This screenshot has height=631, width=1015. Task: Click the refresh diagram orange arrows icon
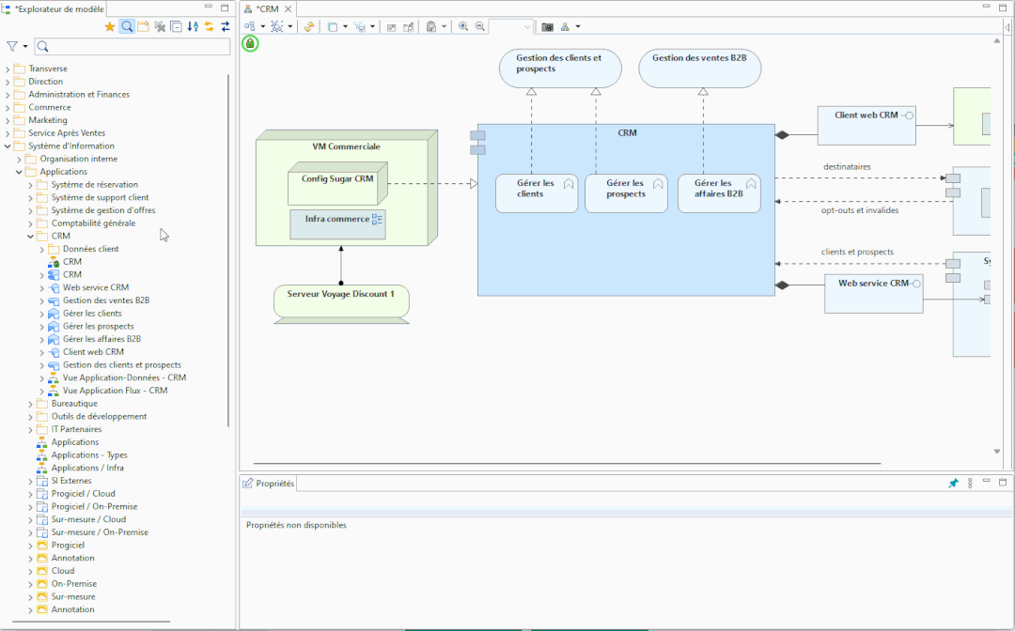pyautogui.click(x=309, y=26)
